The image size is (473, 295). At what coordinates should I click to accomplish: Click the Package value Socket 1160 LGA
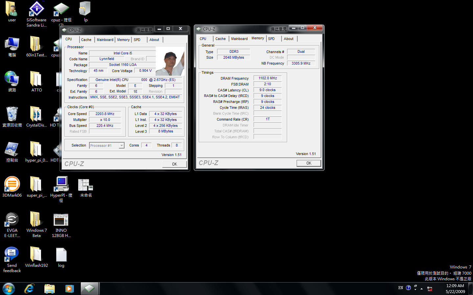pyautogui.click(x=123, y=65)
